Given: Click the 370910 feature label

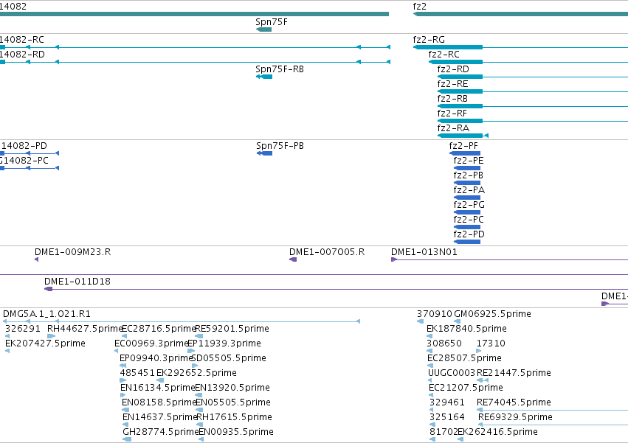Looking at the screenshot, I should point(435,314).
